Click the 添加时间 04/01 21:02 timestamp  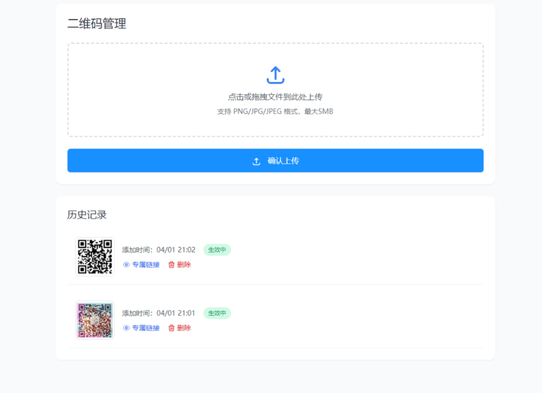159,250
